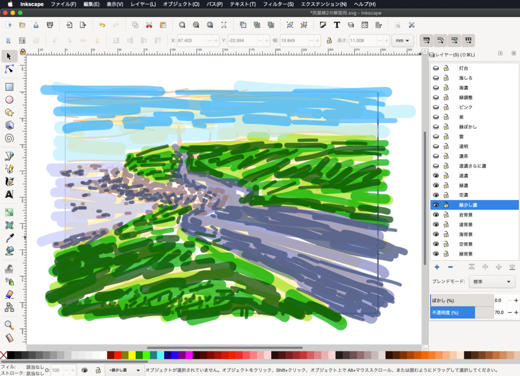This screenshot has width=520, height=376.
Task: Activate the Zoom magnifier tool
Action: pos(9,325)
